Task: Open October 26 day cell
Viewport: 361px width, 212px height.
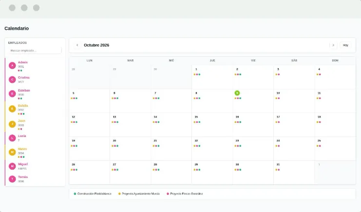Action: click(x=89, y=173)
